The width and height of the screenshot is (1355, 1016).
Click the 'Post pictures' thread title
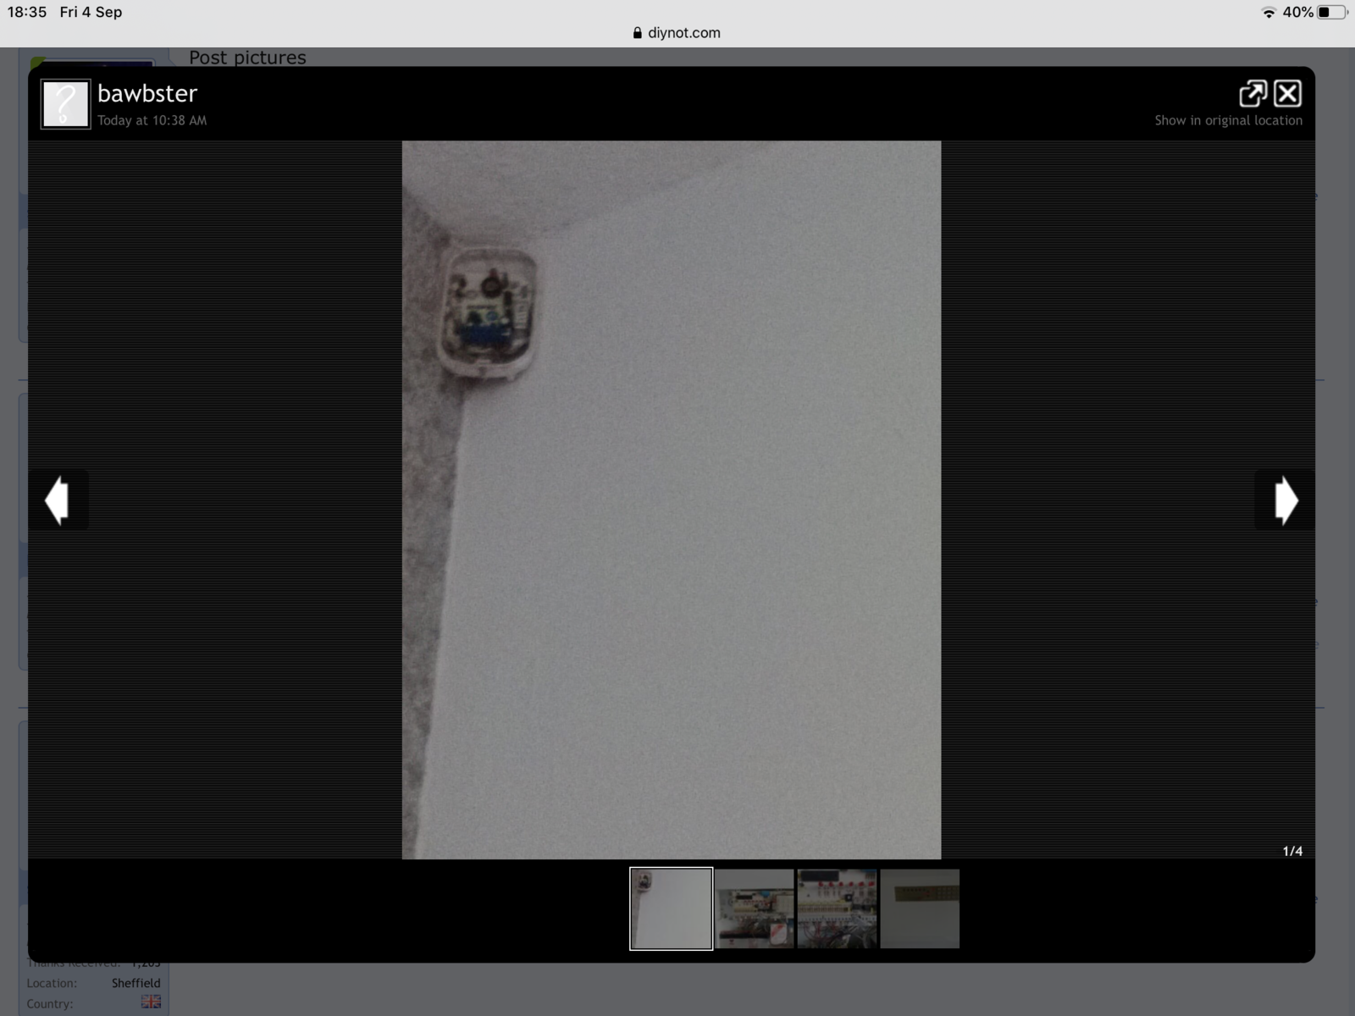247,57
